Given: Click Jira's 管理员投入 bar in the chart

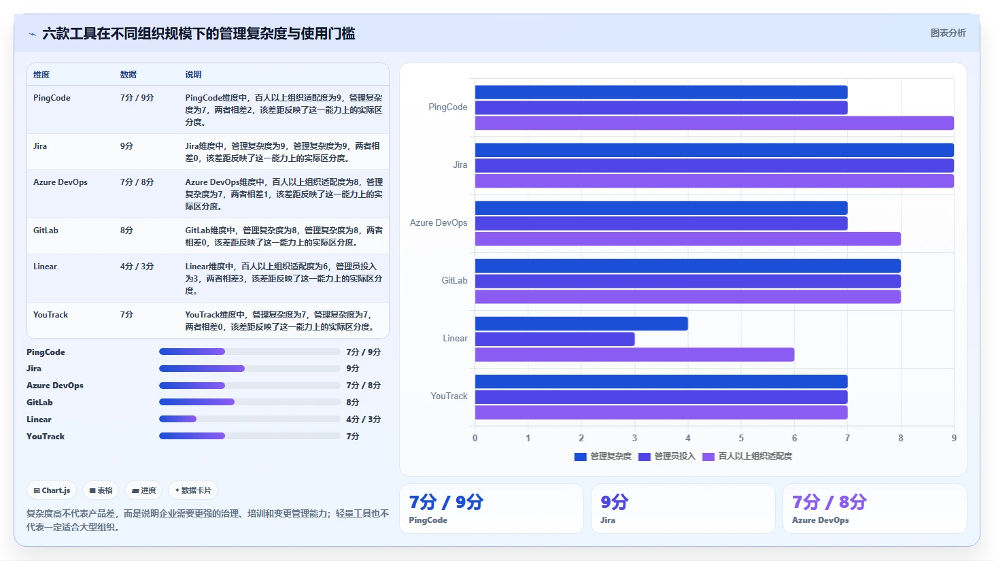Looking at the screenshot, I should coord(715,165).
